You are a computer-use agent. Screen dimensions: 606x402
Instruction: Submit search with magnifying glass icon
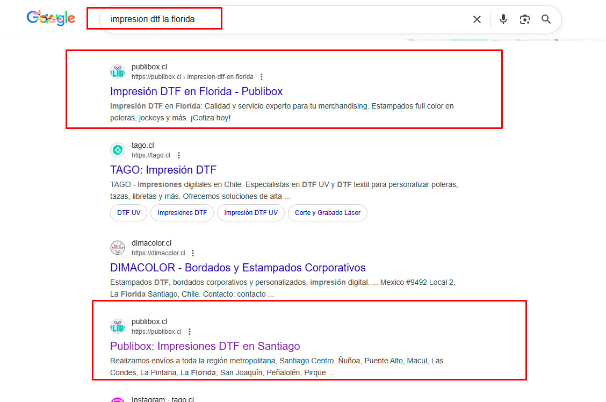click(x=546, y=19)
